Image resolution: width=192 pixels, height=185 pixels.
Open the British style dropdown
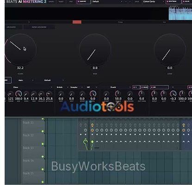pyautogui.click(x=62, y=87)
